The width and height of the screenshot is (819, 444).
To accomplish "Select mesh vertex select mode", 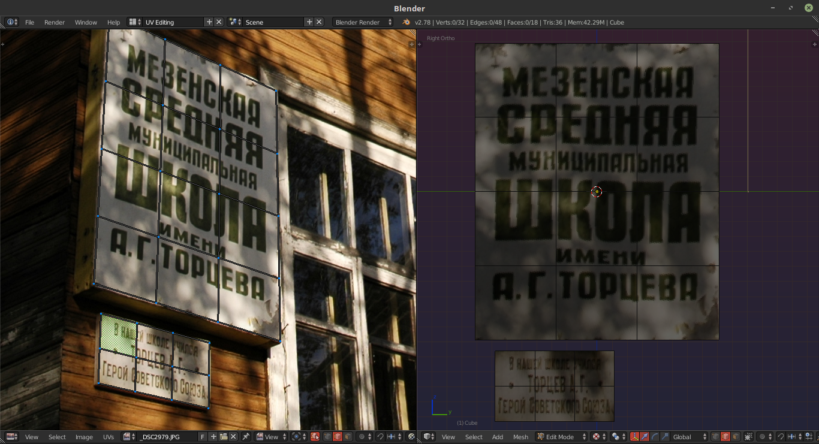I will pos(716,437).
